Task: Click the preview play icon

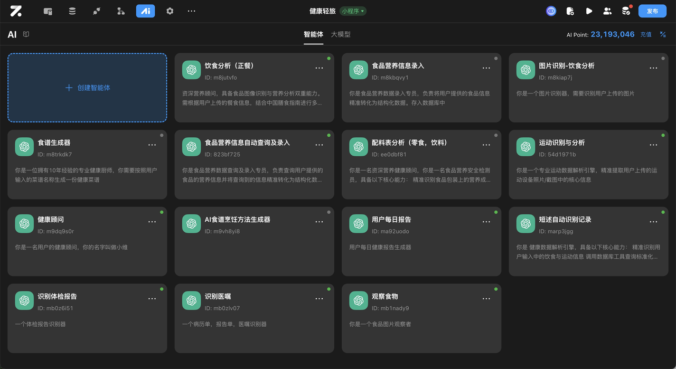Action: (x=589, y=11)
